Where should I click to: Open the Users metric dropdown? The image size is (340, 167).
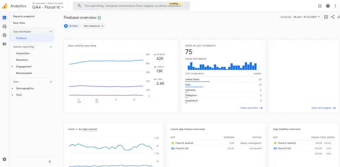[x=73, y=129]
